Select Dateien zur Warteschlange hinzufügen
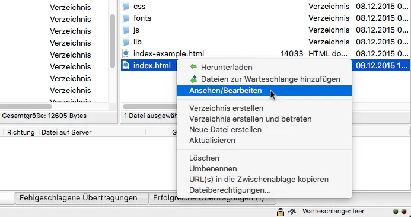The height and width of the screenshot is (217, 411). point(264,79)
